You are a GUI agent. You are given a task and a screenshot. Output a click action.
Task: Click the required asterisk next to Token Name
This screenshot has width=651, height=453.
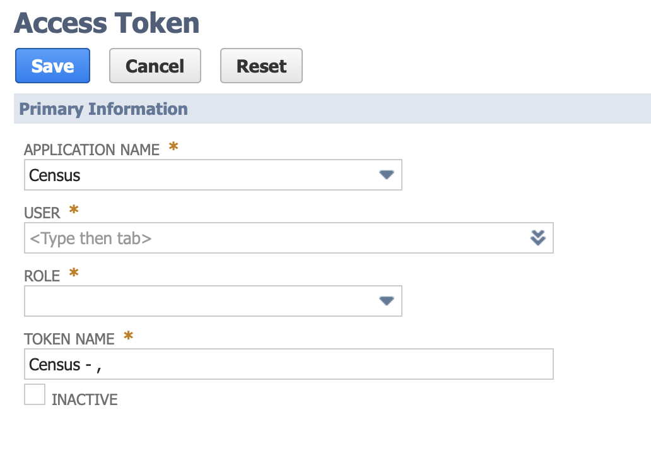[129, 337]
